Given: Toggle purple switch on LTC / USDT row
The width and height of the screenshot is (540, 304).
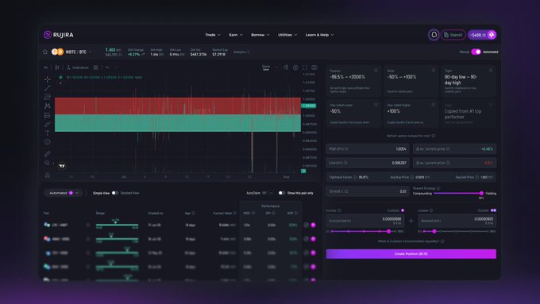Looking at the screenshot, I should click(313, 225).
